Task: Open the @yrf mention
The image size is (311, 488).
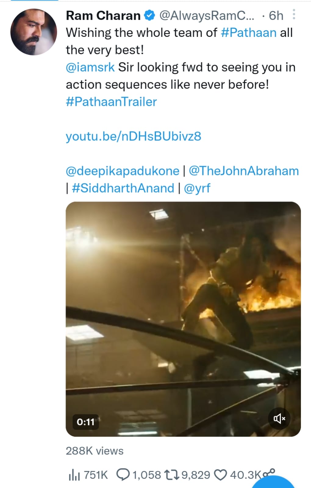Action: 197,188
